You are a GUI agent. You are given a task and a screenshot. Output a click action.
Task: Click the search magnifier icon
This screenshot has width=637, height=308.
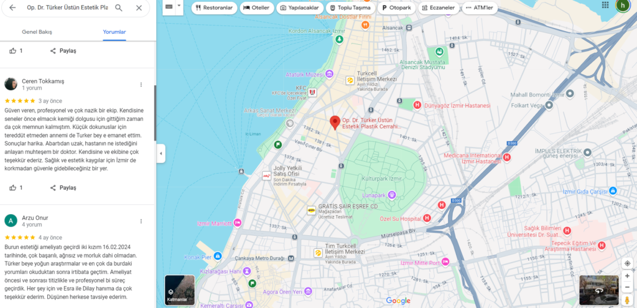click(119, 7)
